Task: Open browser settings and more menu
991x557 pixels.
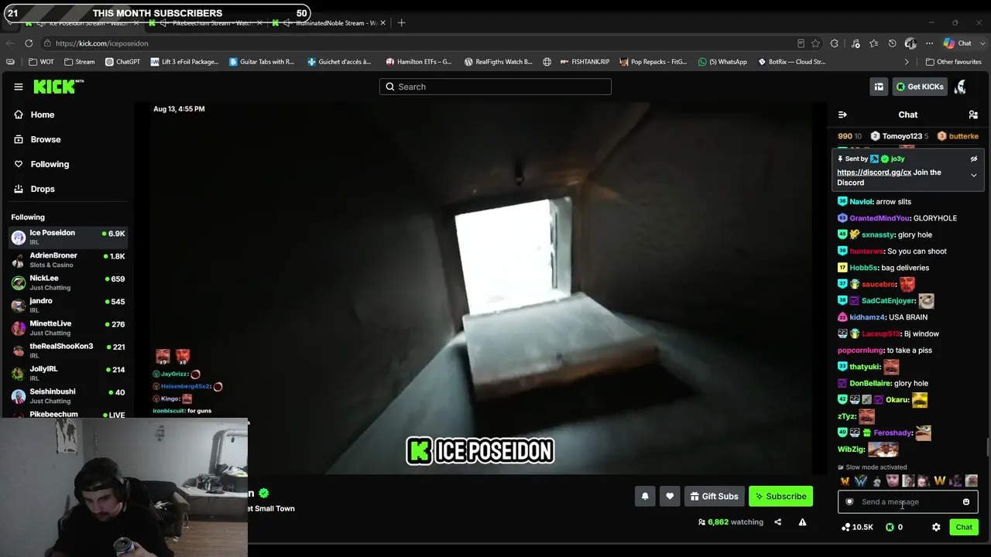Action: point(929,43)
